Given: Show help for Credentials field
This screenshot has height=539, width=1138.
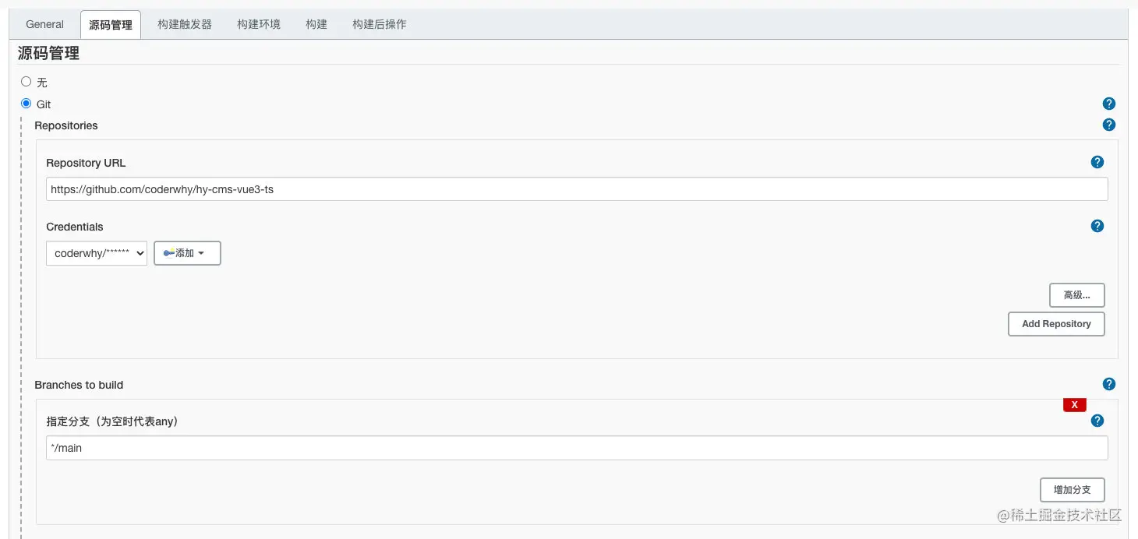Looking at the screenshot, I should coord(1097,226).
